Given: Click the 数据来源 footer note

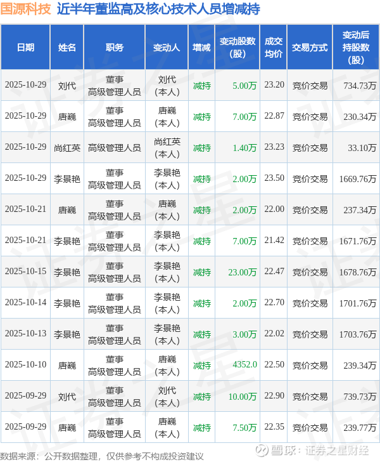Looking at the screenshot, I should point(102,456).
